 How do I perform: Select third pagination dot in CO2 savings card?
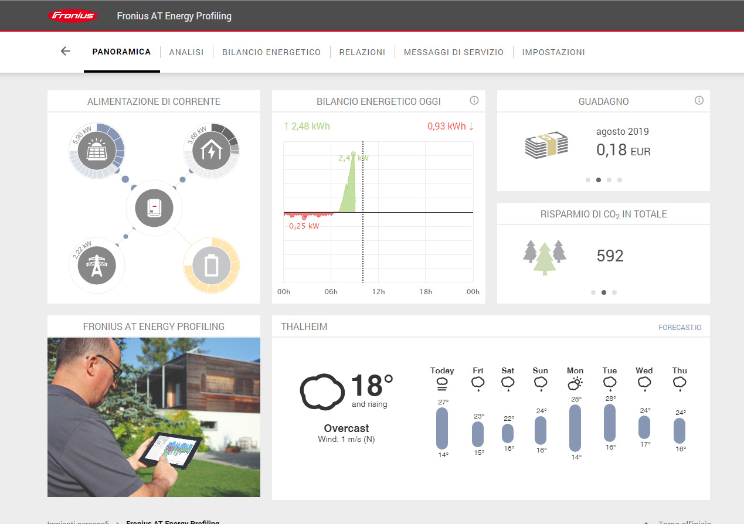click(614, 292)
